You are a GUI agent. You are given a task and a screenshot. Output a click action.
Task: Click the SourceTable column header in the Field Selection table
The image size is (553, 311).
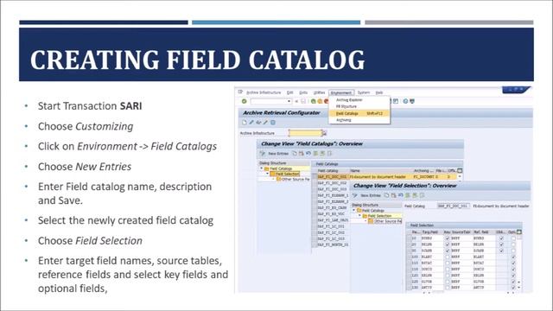point(461,232)
